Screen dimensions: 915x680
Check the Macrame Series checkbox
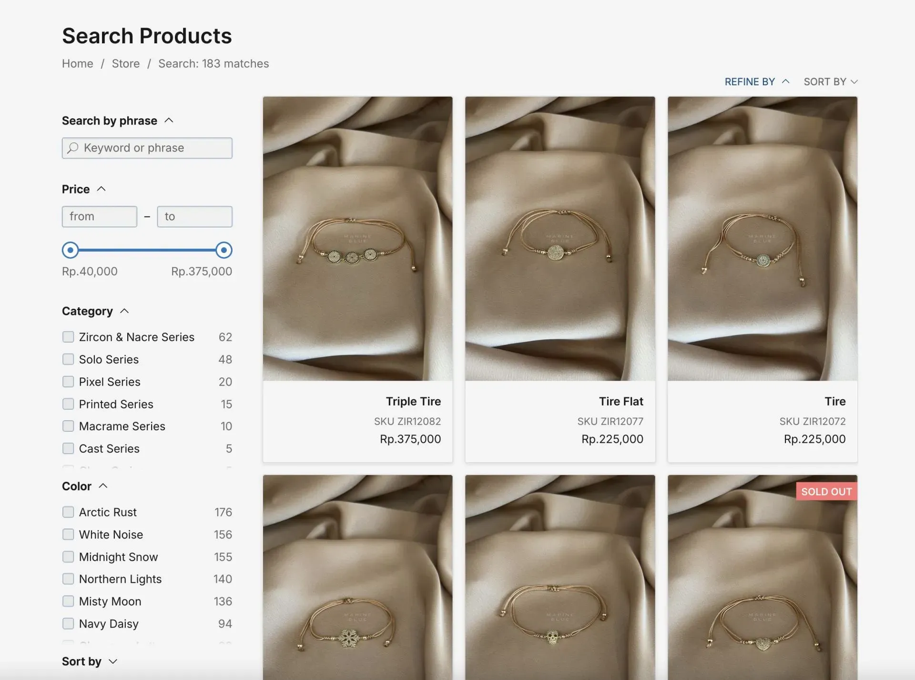[68, 426]
